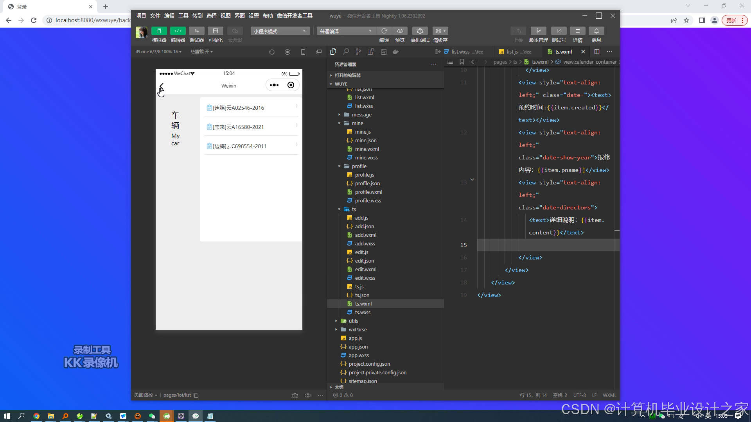Viewport: 751px width, 422px height.
Task: Open the normal compile dropdown
Action: click(x=346, y=31)
